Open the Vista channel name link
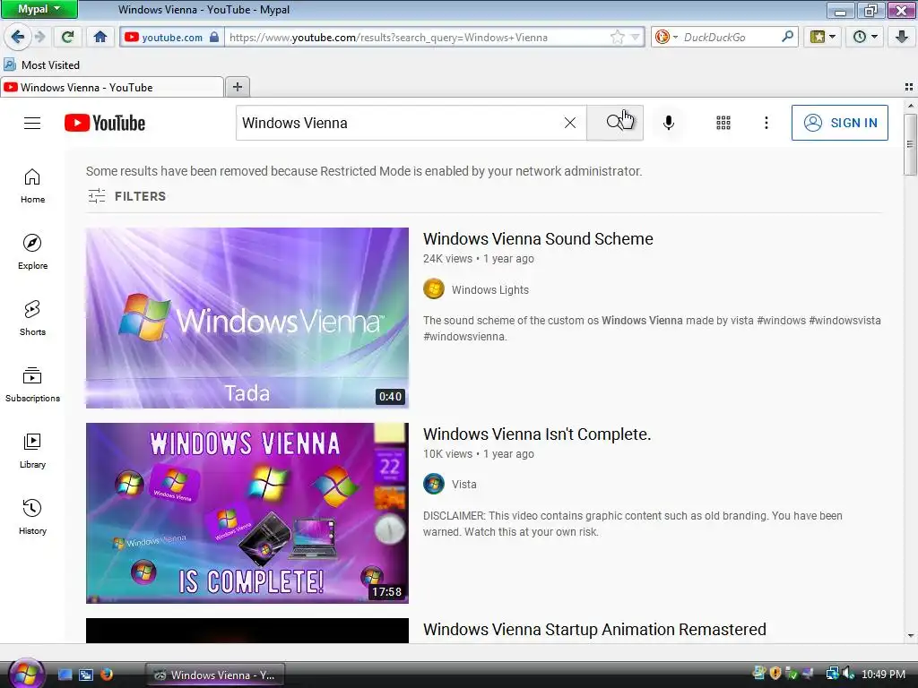918x688 pixels. tap(464, 485)
